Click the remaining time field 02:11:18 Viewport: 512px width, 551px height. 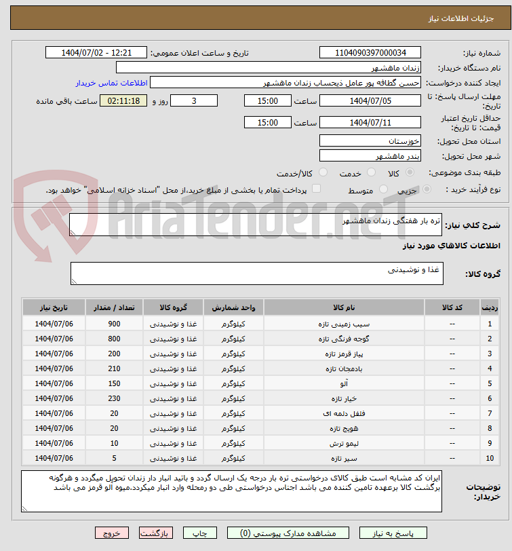tap(123, 101)
